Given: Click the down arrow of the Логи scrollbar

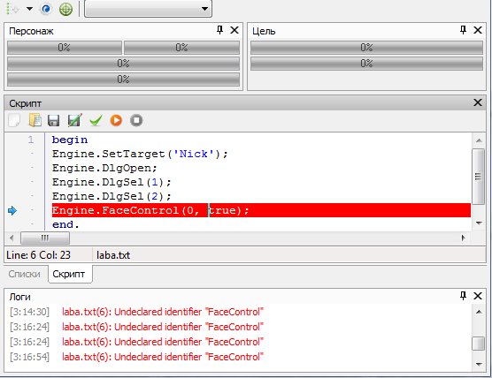Looking at the screenshot, I should (x=479, y=364).
